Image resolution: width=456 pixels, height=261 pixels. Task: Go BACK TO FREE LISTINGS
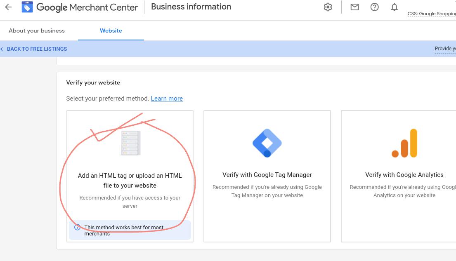[x=37, y=49]
